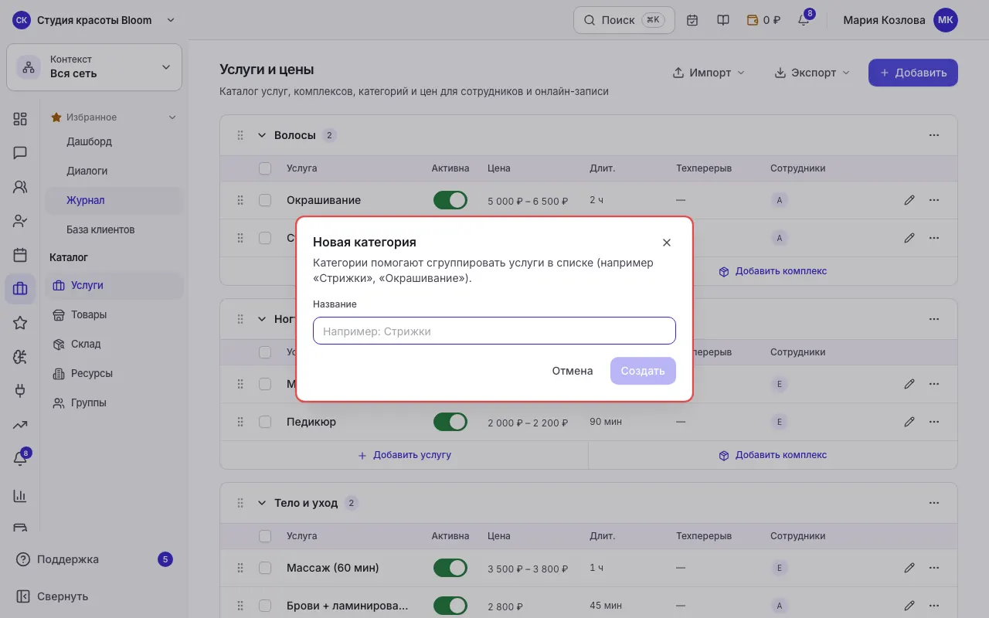Open more options for Массаж (60 мин) row
This screenshot has width=989, height=618.
(x=934, y=568)
